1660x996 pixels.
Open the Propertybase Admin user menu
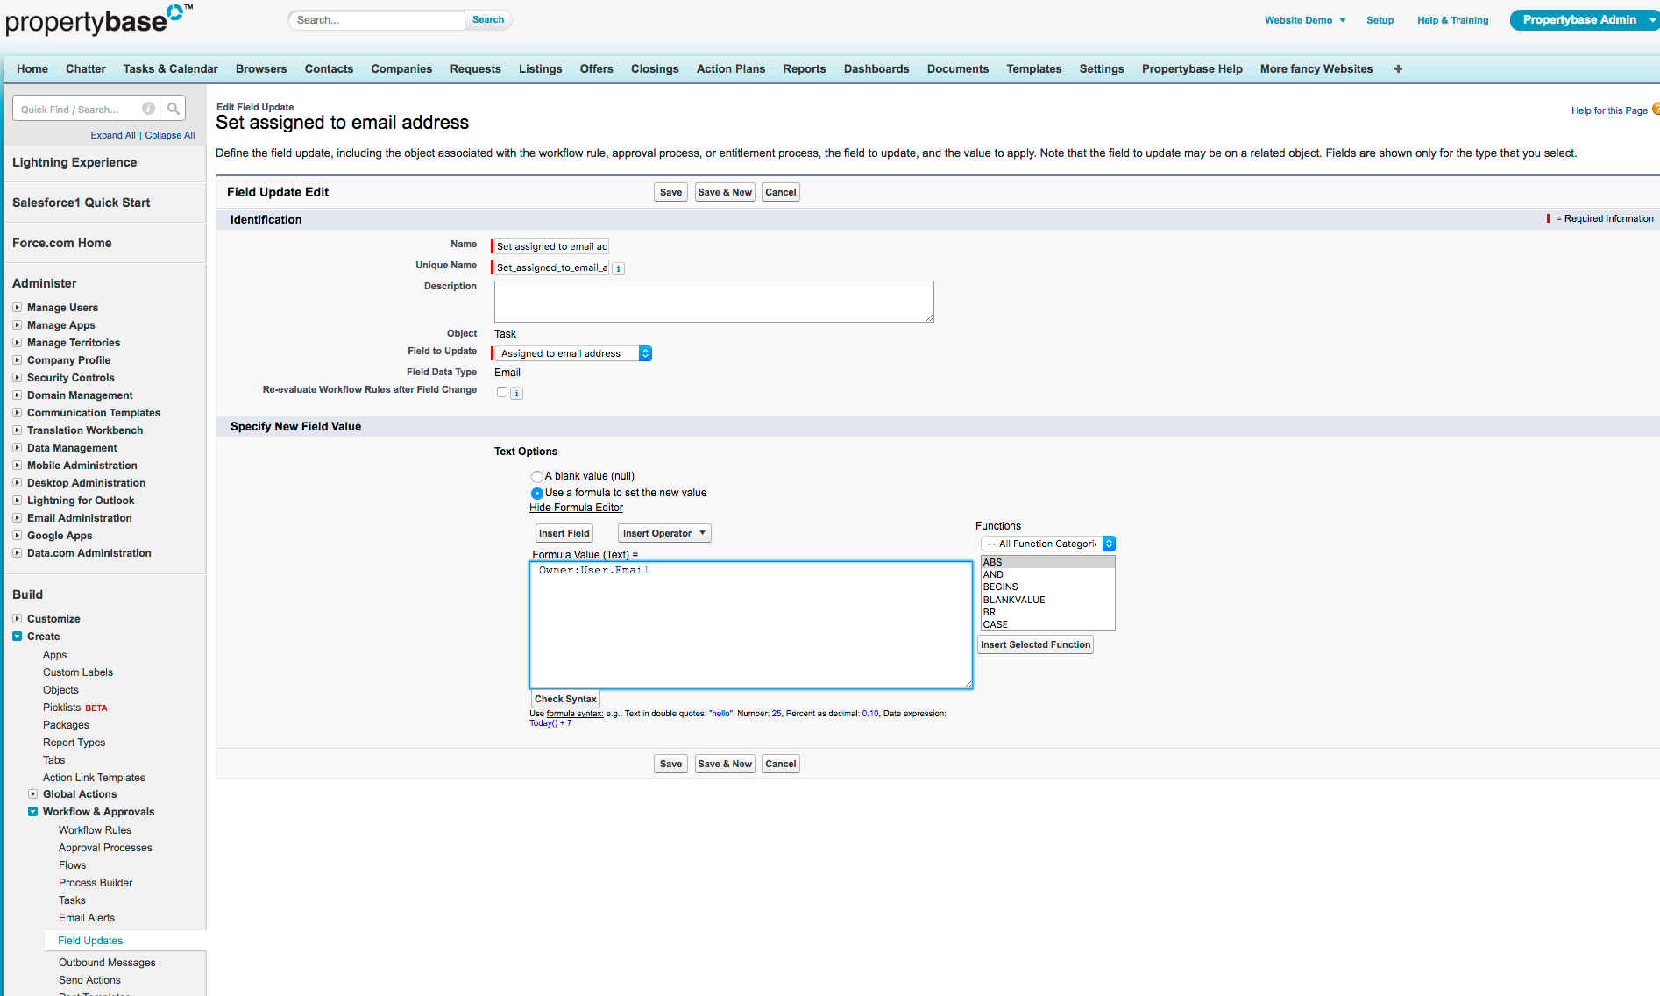click(x=1584, y=20)
